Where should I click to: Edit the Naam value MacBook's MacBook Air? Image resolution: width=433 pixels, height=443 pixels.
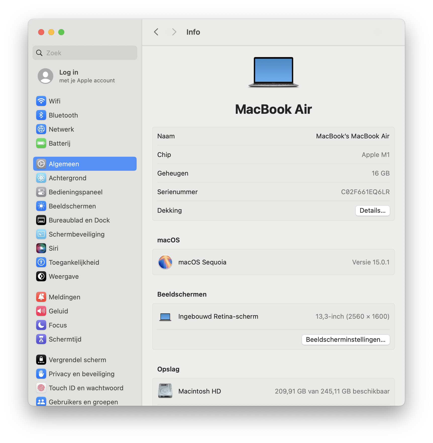(x=353, y=136)
